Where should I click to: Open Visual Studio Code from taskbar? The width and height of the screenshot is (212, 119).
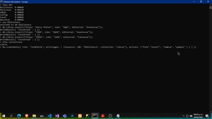pos(49,116)
